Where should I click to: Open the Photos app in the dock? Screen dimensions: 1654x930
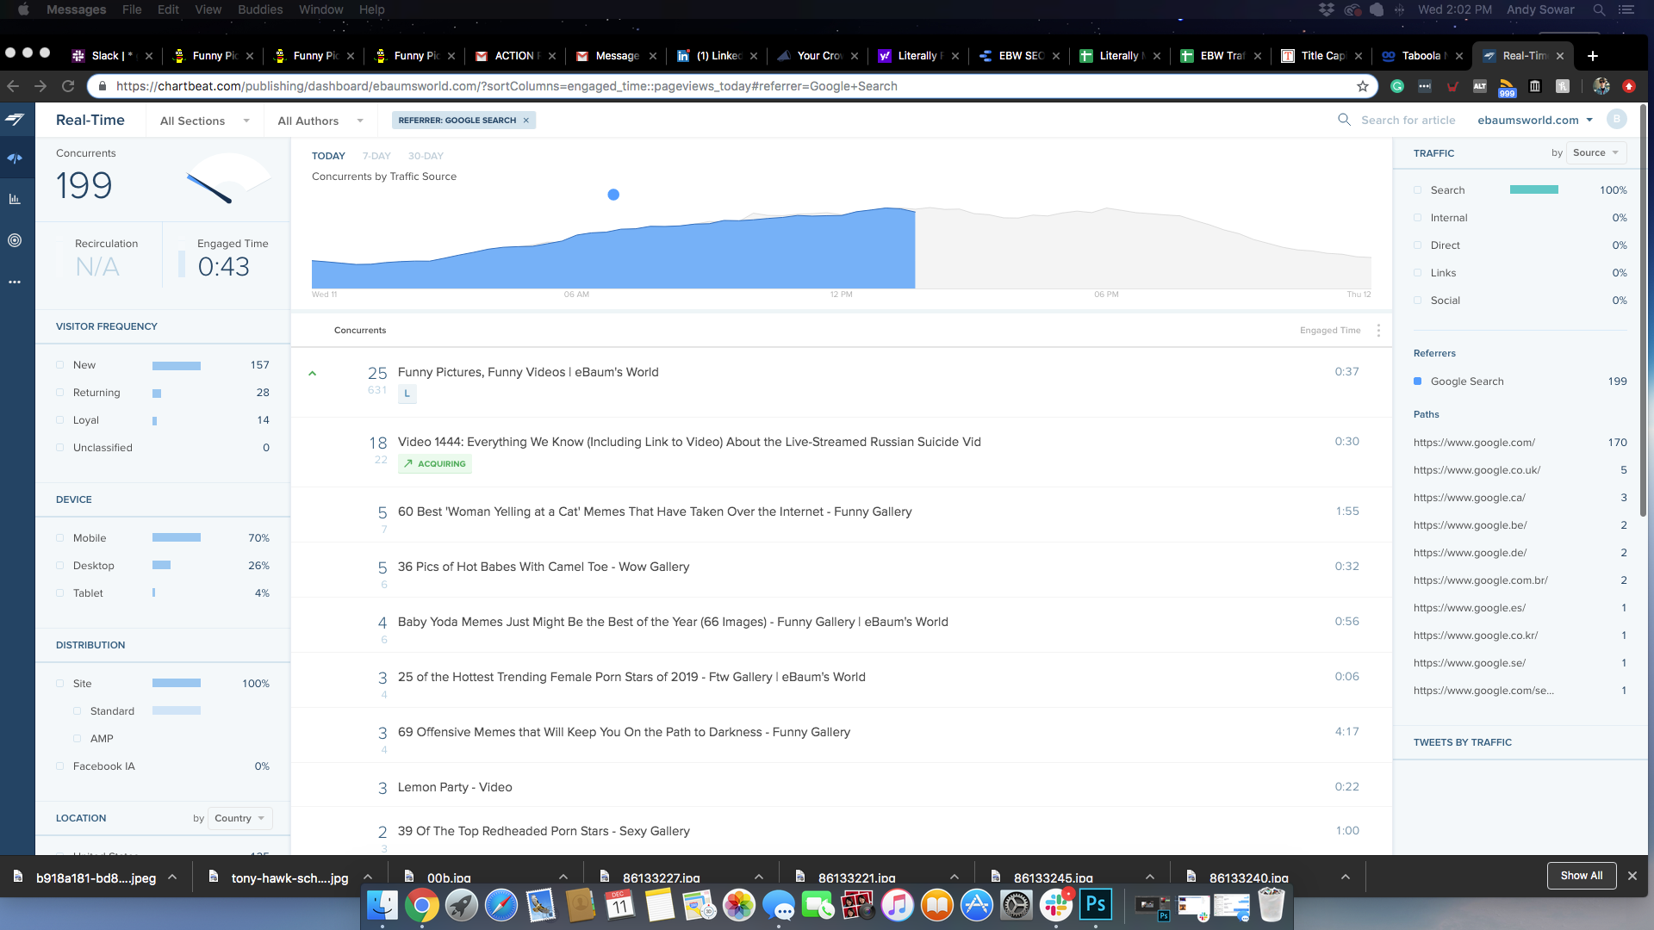[739, 905]
